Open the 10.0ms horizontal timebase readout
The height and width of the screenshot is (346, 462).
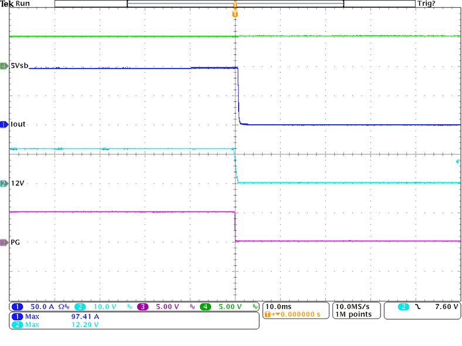tap(280, 306)
